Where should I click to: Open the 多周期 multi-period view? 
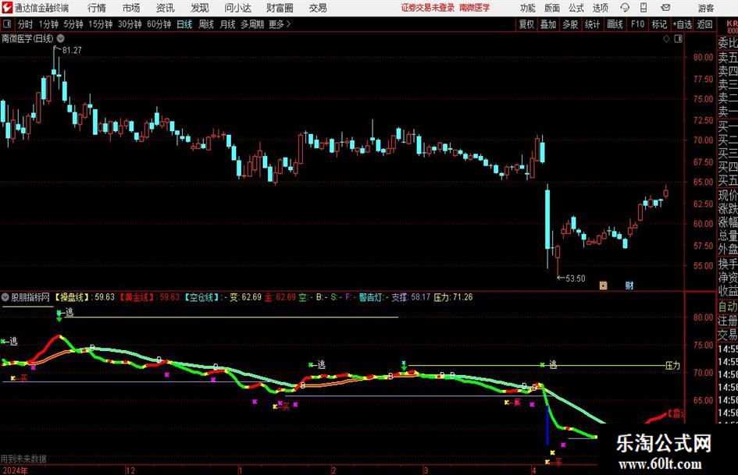coord(252,24)
